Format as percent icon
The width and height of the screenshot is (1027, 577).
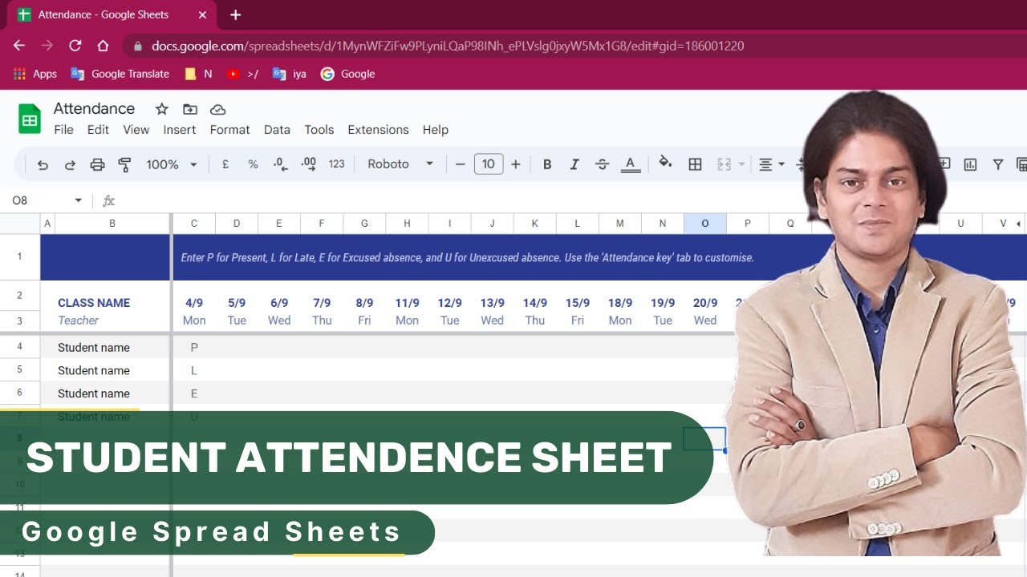pos(253,164)
